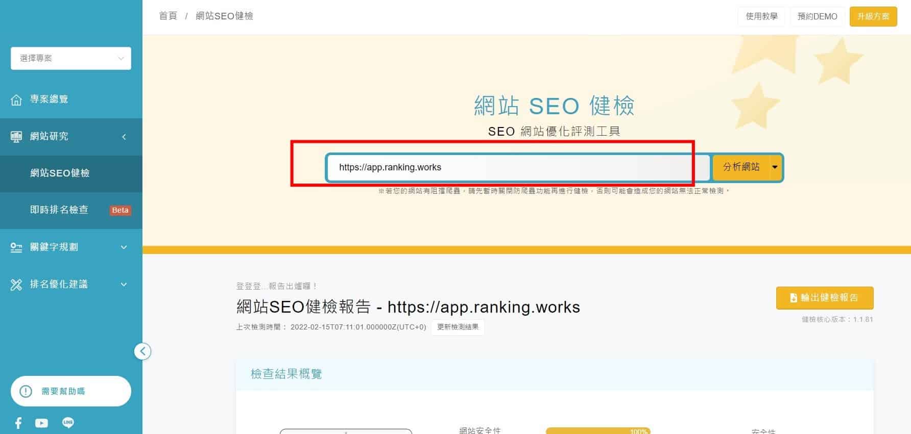Click the Facebook icon in sidebar
911x434 pixels.
point(18,423)
